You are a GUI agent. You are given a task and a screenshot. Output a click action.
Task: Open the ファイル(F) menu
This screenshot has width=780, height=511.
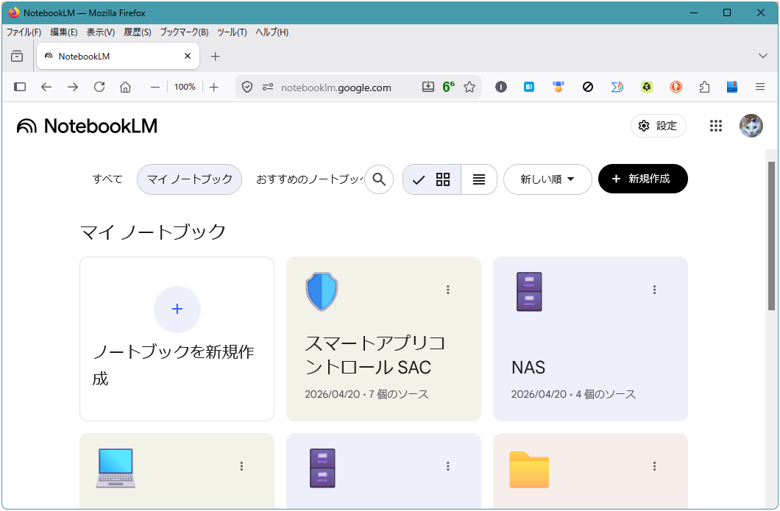pyautogui.click(x=24, y=32)
